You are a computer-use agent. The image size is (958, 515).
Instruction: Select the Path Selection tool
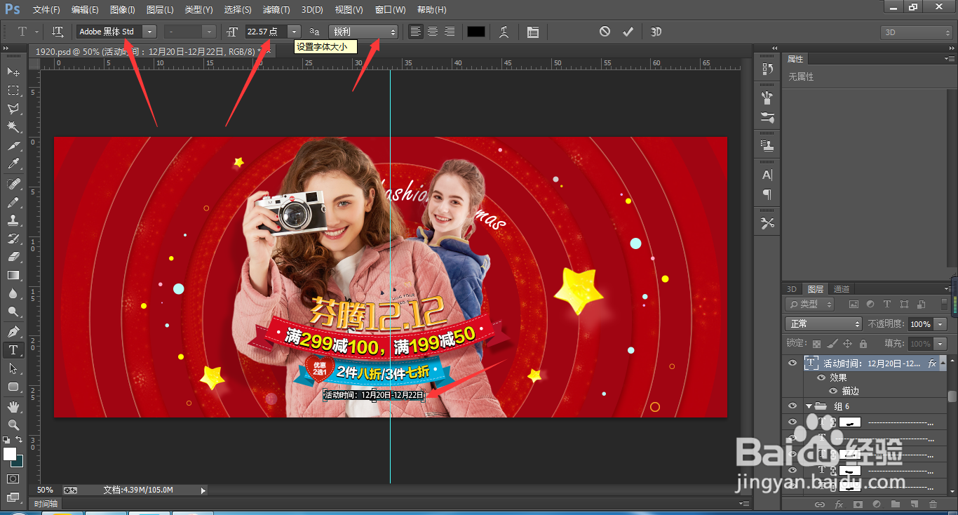(x=13, y=368)
